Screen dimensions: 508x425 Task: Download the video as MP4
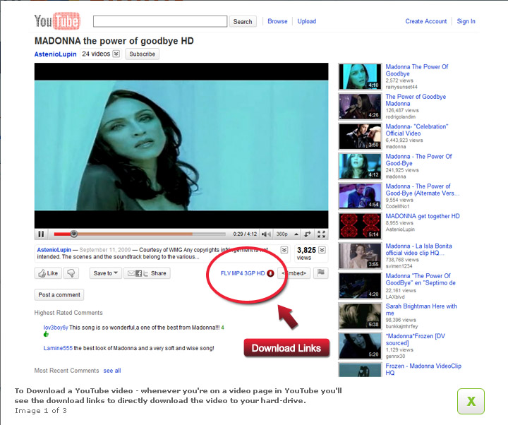238,273
